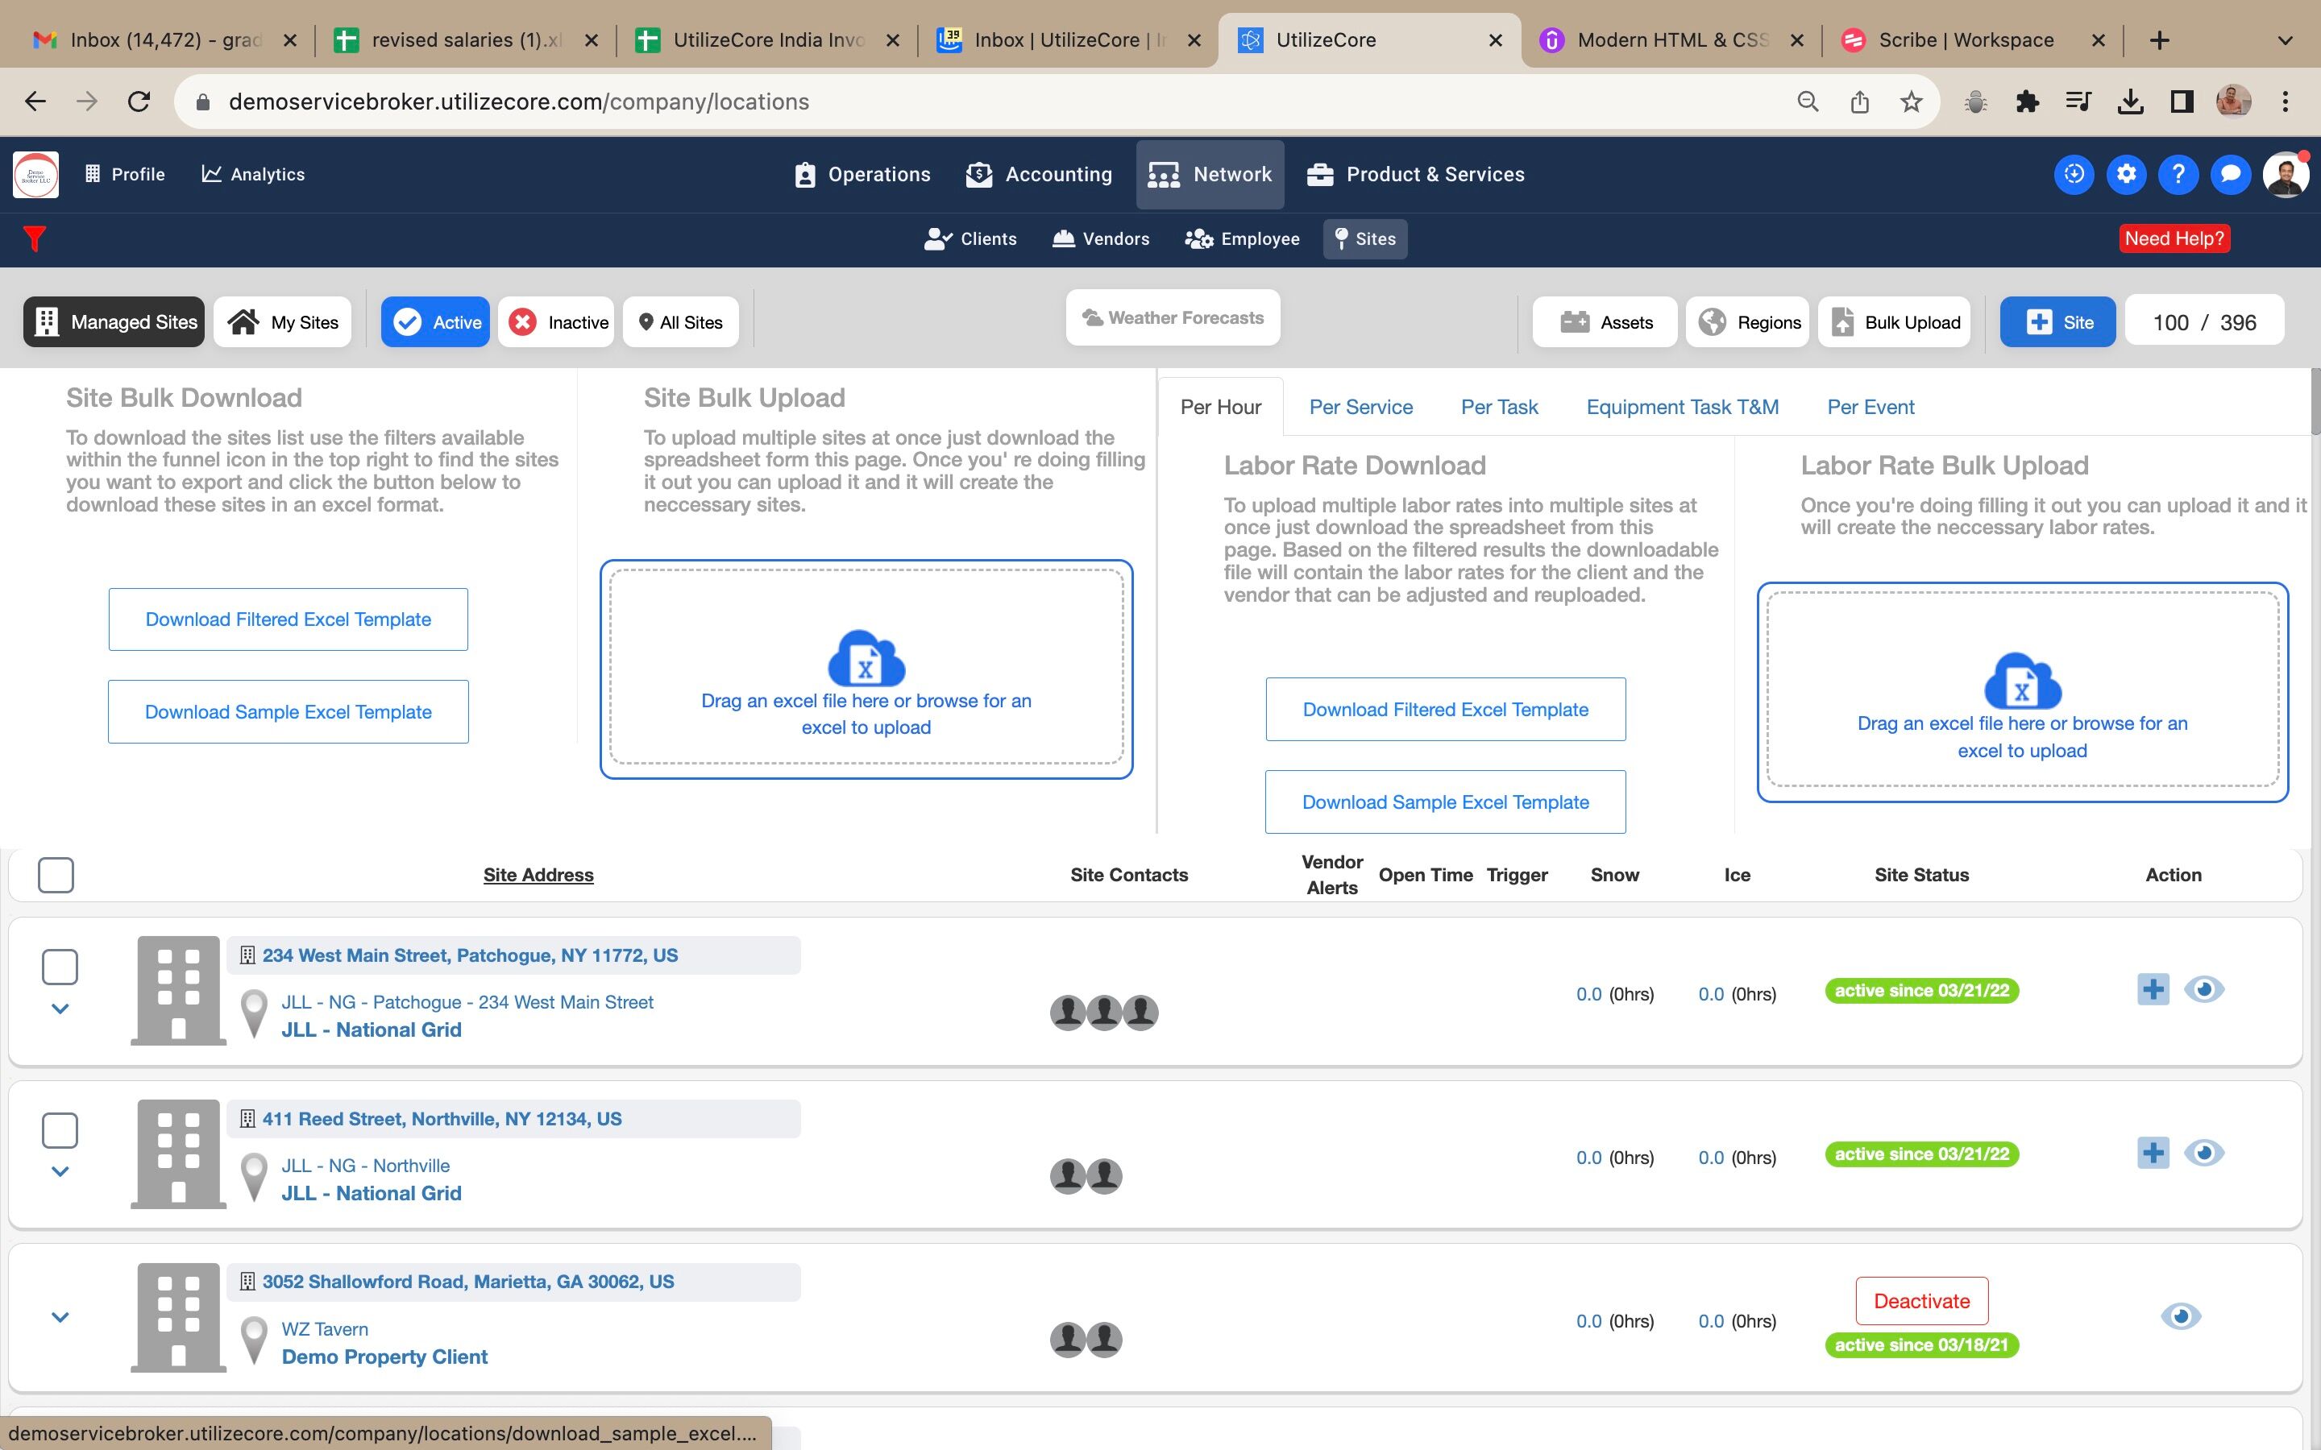The height and width of the screenshot is (1450, 2321).
Task: Click Deactivate button for WZ Tavern site
Action: coord(1921,1301)
